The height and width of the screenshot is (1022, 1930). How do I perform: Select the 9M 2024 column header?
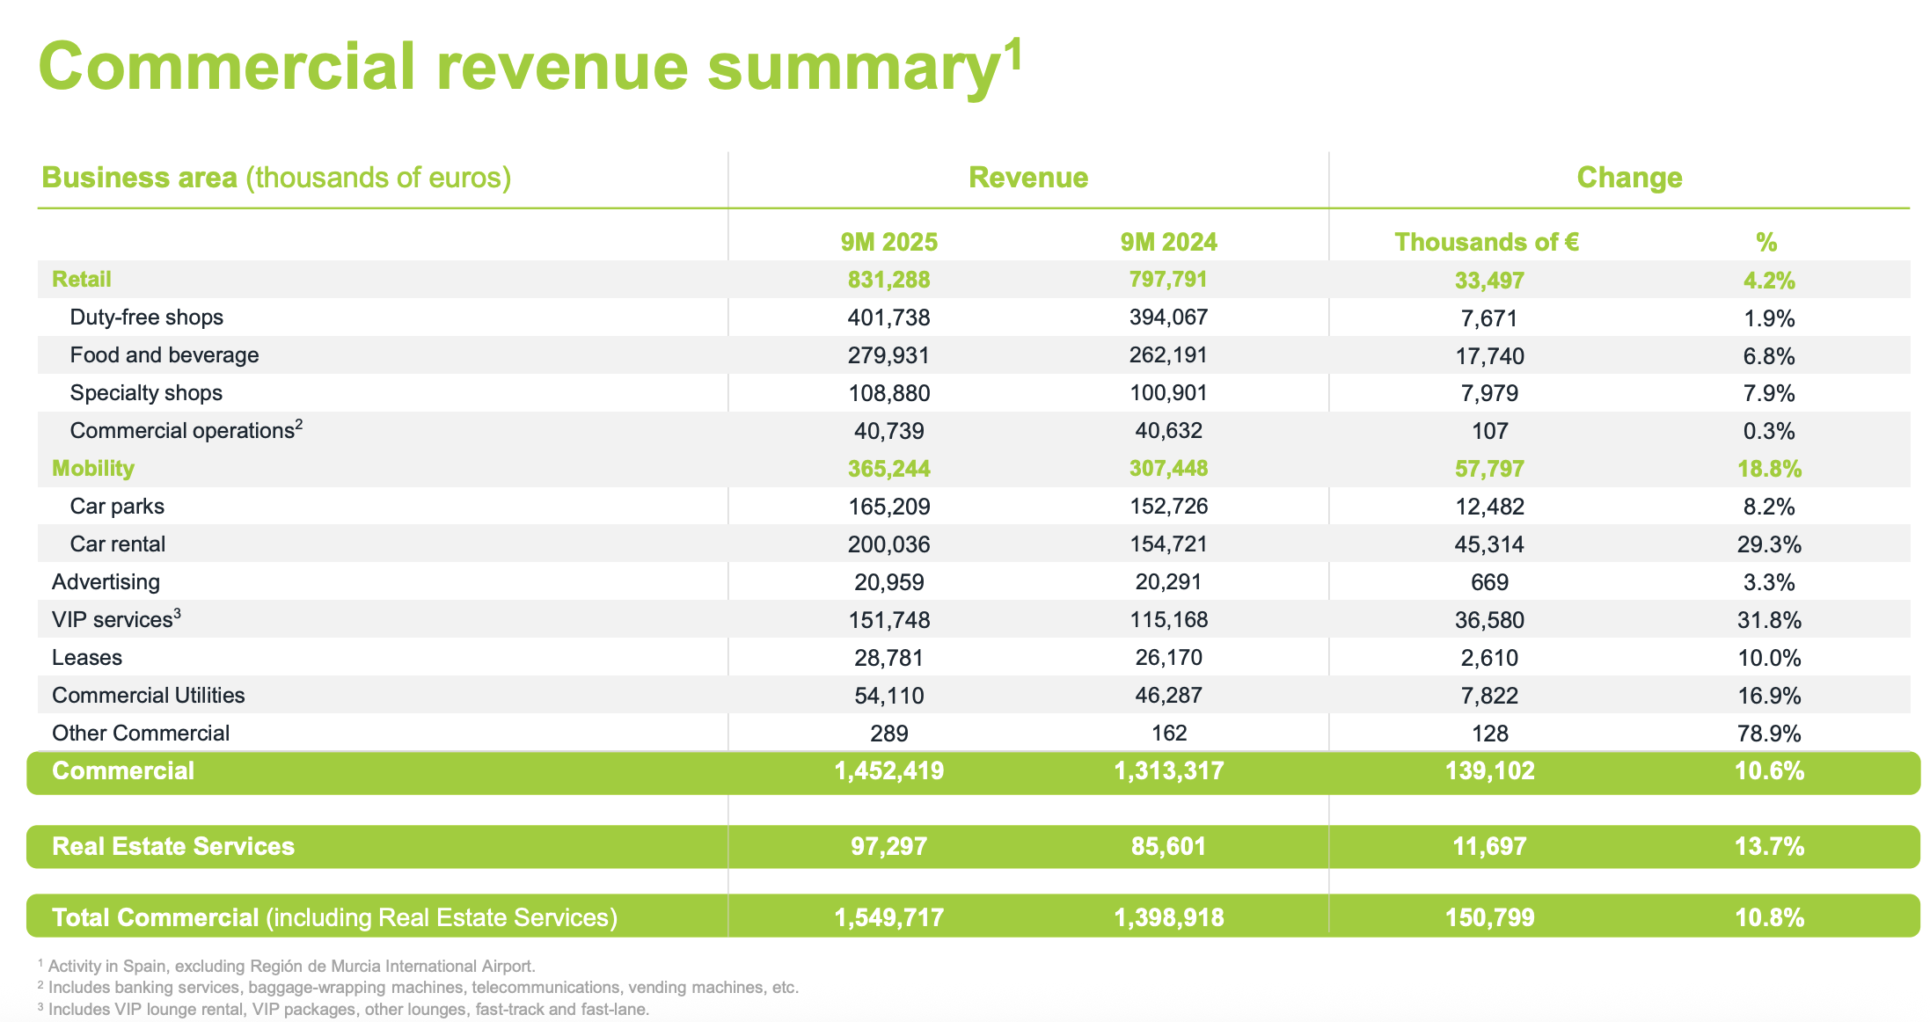(1168, 242)
